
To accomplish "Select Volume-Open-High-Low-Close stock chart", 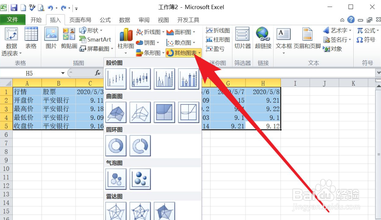I will (189, 79).
